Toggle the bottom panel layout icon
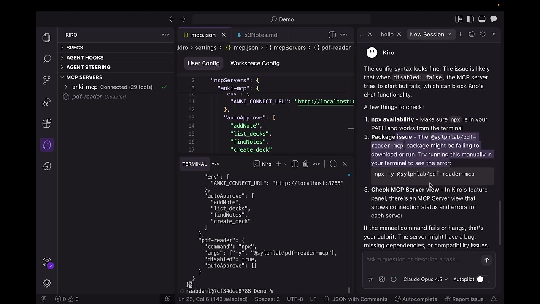This screenshot has width=540, height=304. (x=482, y=19)
